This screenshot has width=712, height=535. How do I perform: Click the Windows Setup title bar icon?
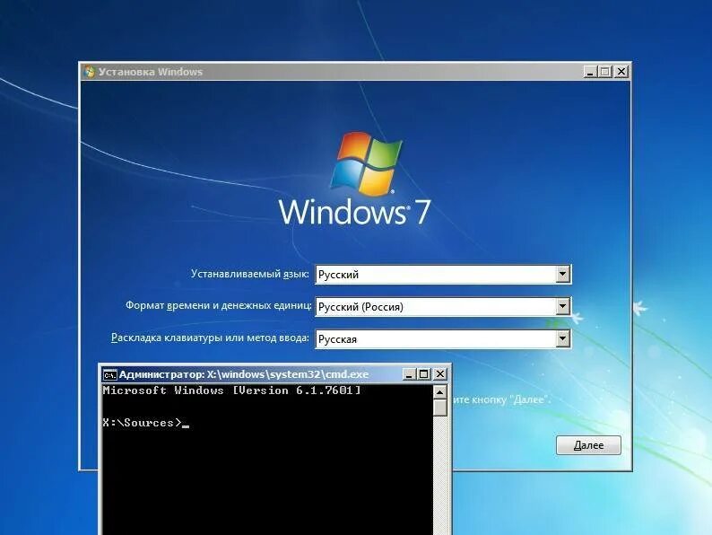pos(90,72)
